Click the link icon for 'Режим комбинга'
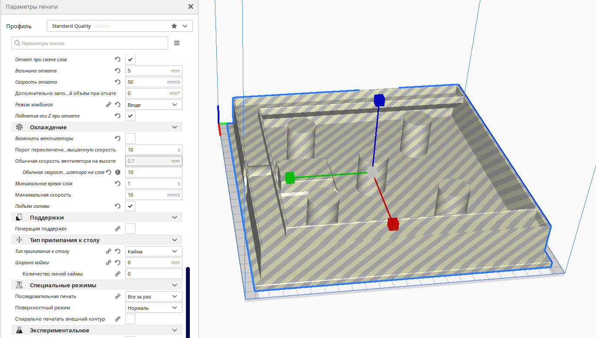The height and width of the screenshot is (338, 596). coord(109,105)
